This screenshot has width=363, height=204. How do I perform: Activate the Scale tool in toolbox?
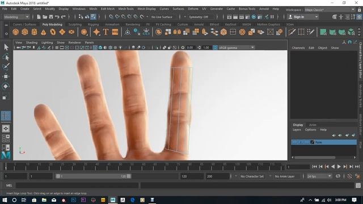6,97
